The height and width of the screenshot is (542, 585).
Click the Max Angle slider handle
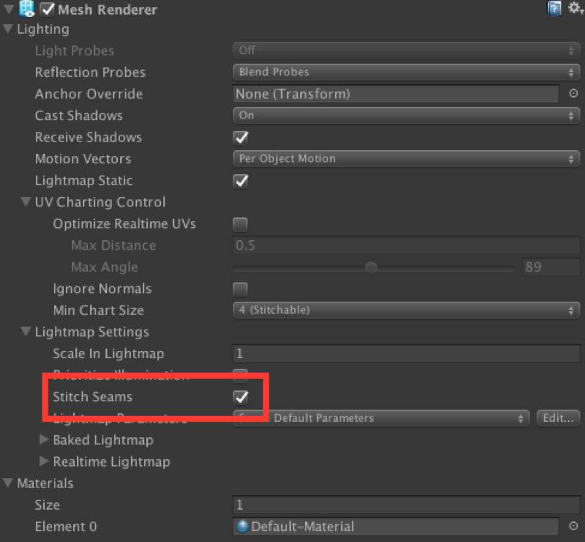pos(371,268)
